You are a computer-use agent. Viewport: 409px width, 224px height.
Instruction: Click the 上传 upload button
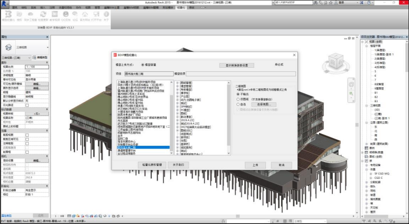[255, 165]
